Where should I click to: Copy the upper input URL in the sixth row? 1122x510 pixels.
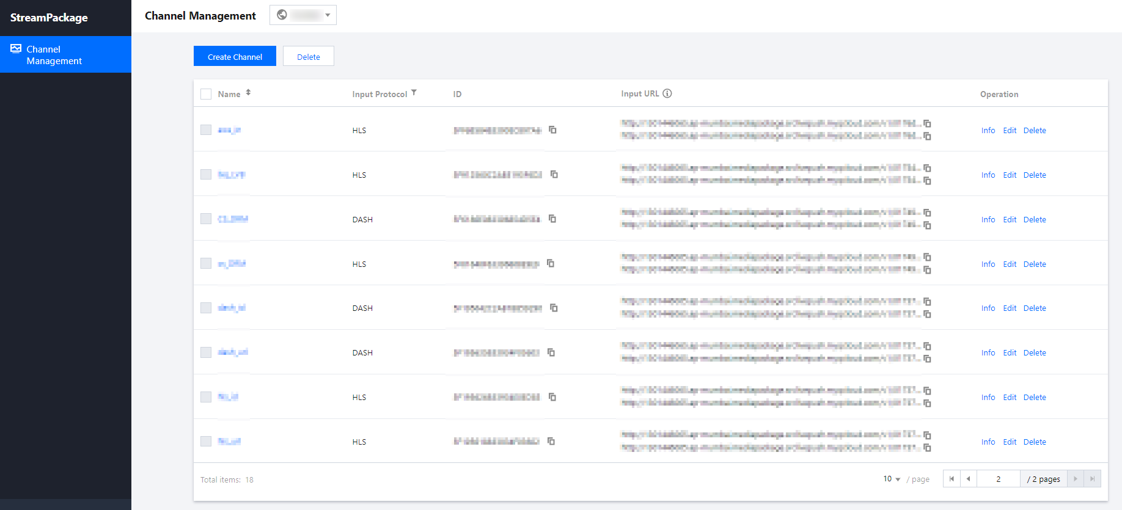pos(927,346)
